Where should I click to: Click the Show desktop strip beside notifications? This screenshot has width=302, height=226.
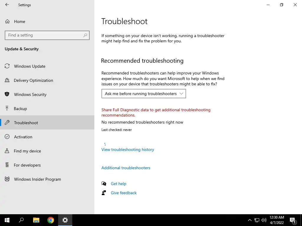[301, 220]
